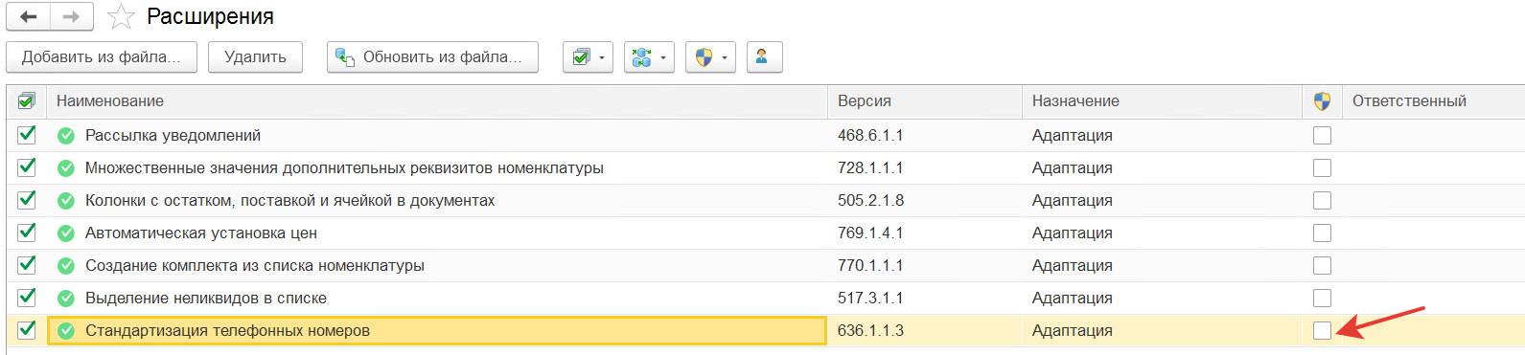The image size is (1525, 355).
Task: Click the select-all checkmark column header
Action: [x=27, y=101]
